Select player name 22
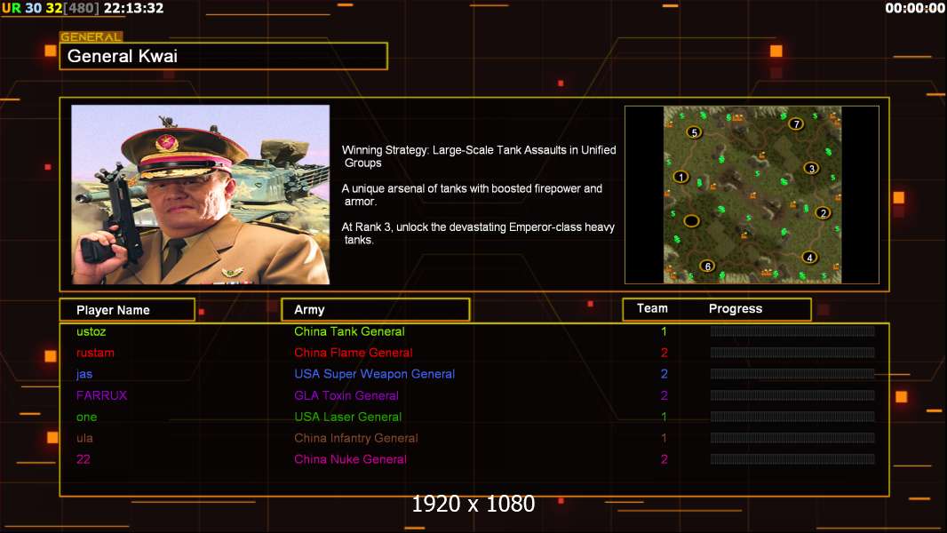Viewport: 947px width, 533px height. (84, 459)
